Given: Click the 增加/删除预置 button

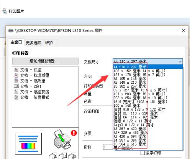Looking at the screenshot, I should coord(45,61).
